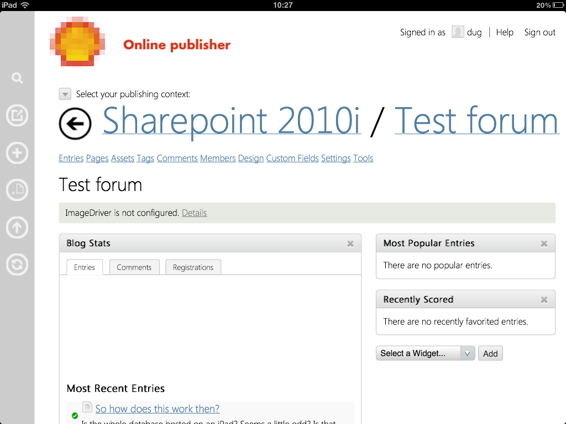Tap the refresh sync sidebar icon
566x424 pixels.
17,264
